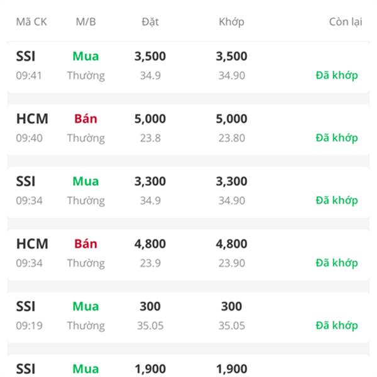Viewport: 377px width, 377px height.
Task: Click the Mua label on the 3,300 SSI order
Action: coord(85,182)
